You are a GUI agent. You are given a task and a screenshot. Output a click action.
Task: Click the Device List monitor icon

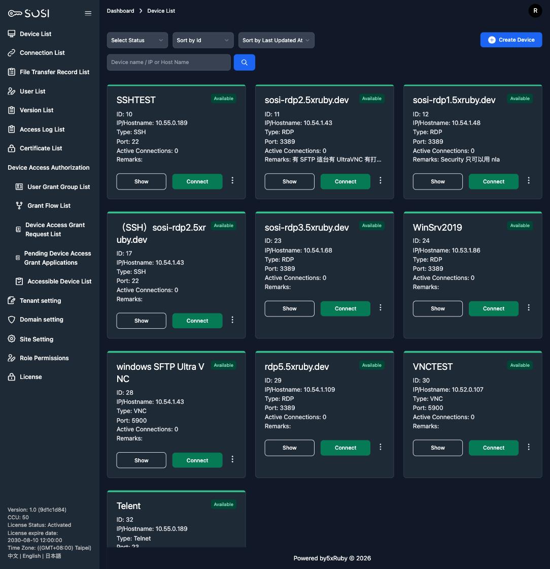12,34
